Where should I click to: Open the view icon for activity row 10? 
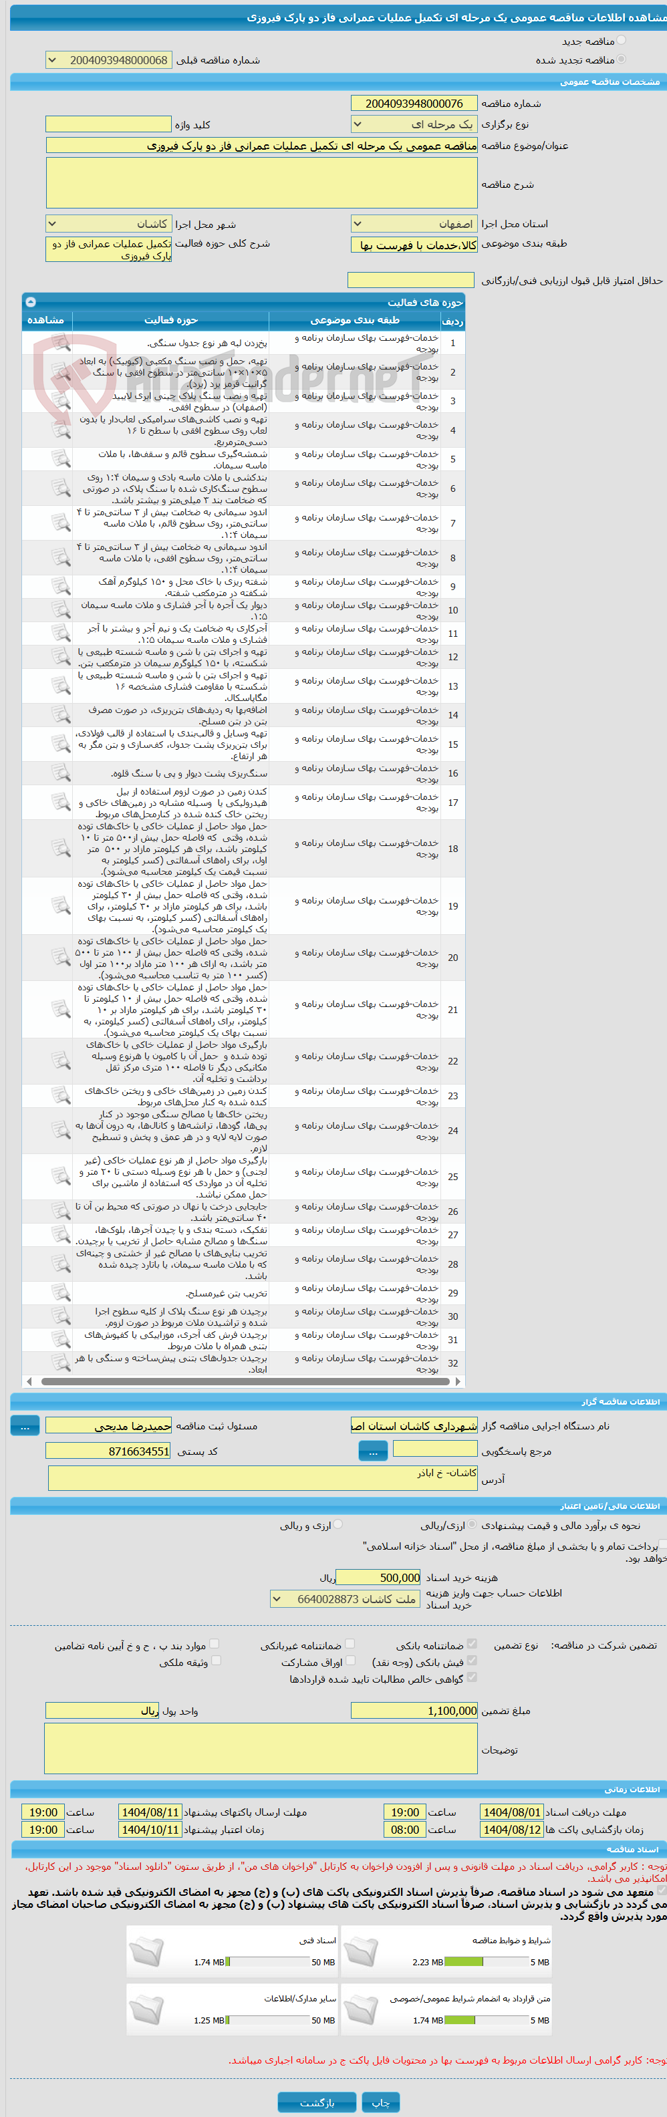pyautogui.click(x=60, y=610)
